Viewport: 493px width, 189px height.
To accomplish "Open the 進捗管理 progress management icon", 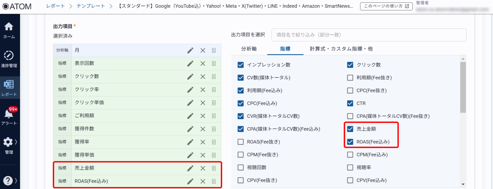I will pos(9,59).
